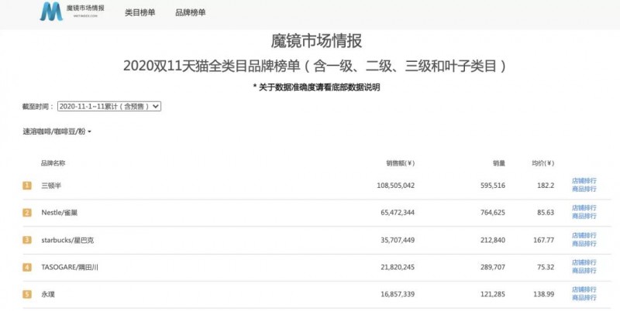The width and height of the screenshot is (620, 311).
Task: Click volume value 289,707
Action: click(493, 267)
